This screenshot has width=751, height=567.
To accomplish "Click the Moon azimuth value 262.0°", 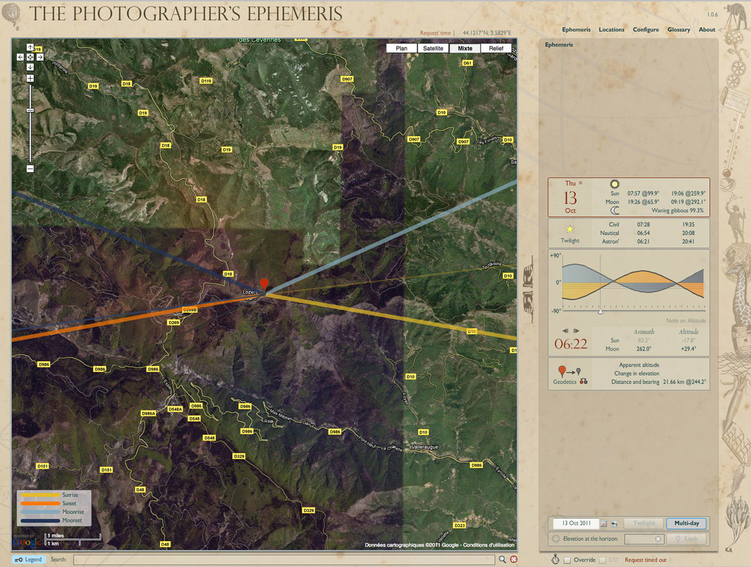I will click(644, 349).
